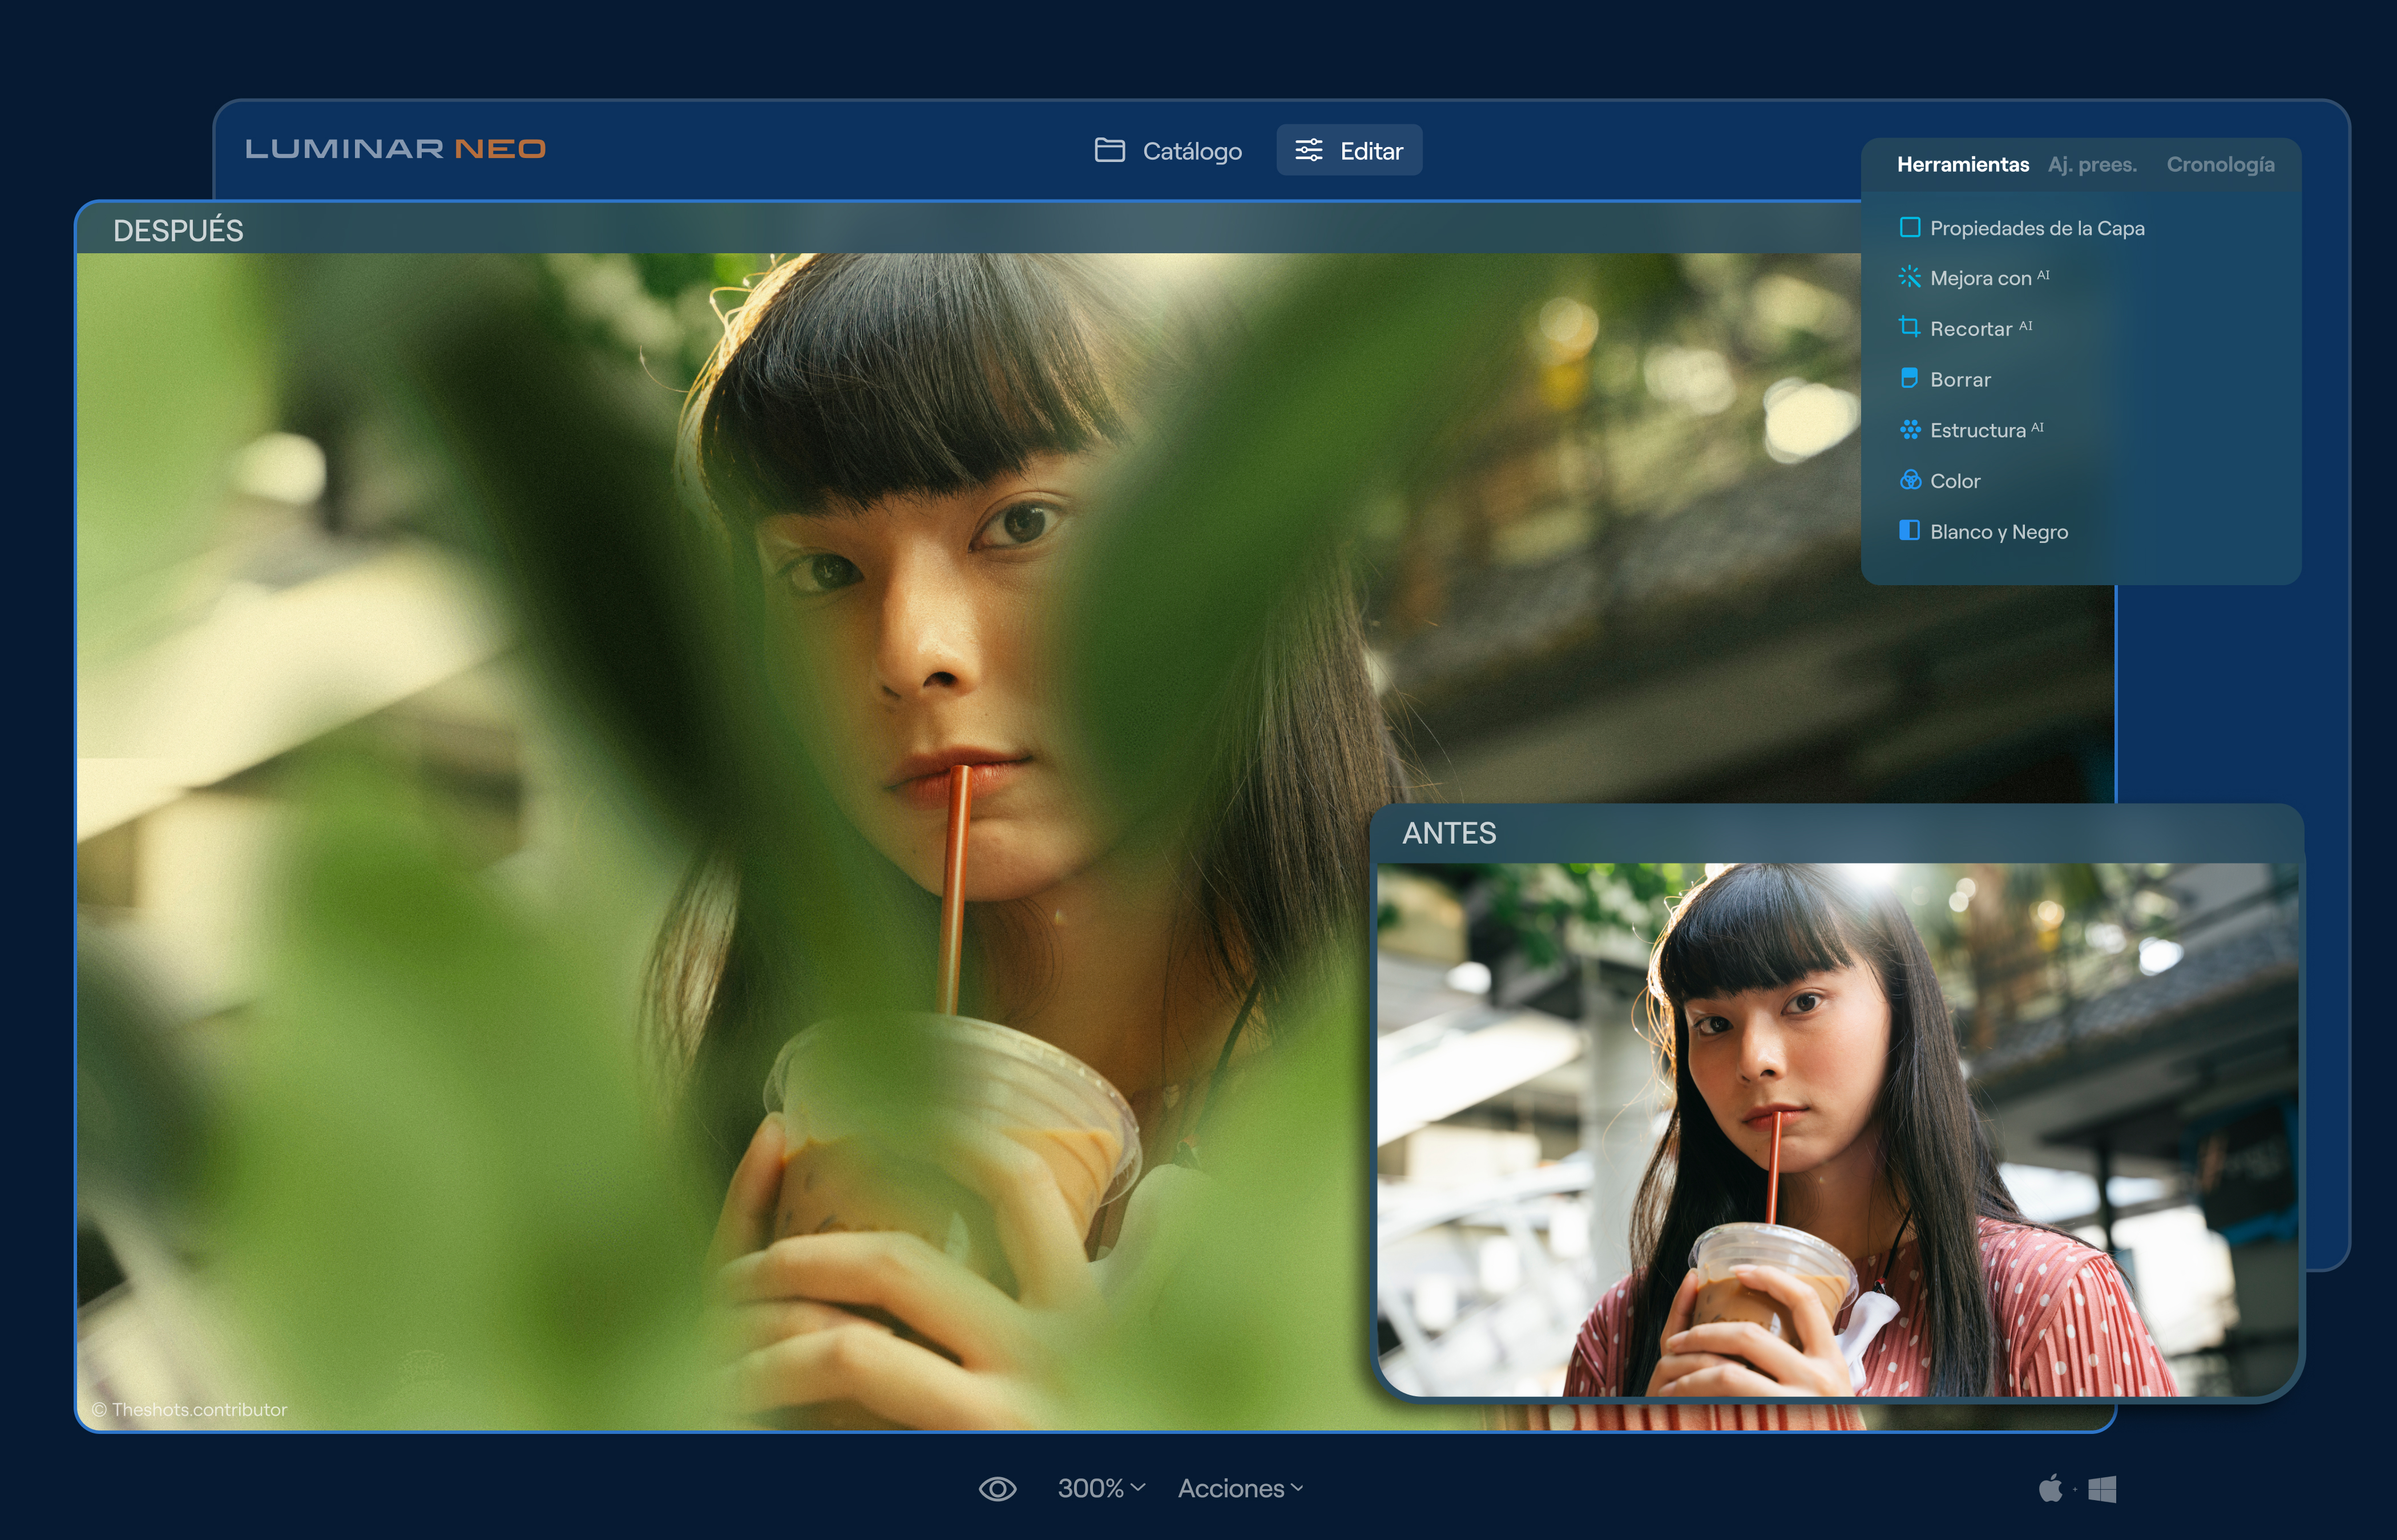This screenshot has height=1540, width=2397.
Task: Open the Estructura AI tool
Action: 1973,430
